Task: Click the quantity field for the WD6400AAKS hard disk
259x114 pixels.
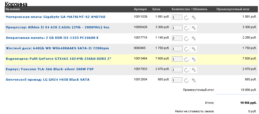Action: pyautogui.click(x=177, y=49)
